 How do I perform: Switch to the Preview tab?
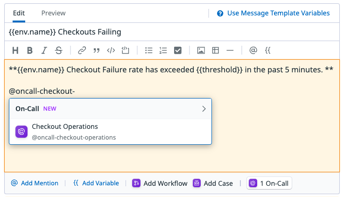pyautogui.click(x=53, y=13)
